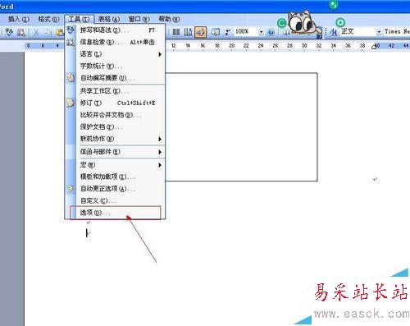Click the Spelling and Grammar toolbar icon
The height and width of the screenshot is (326, 410).
pos(9,32)
